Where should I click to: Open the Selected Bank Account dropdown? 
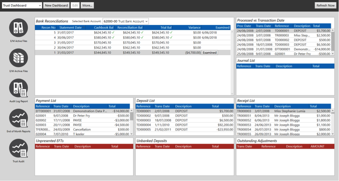126,22
